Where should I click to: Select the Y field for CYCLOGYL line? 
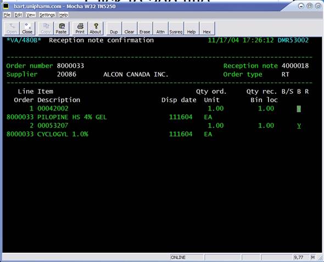(299, 126)
